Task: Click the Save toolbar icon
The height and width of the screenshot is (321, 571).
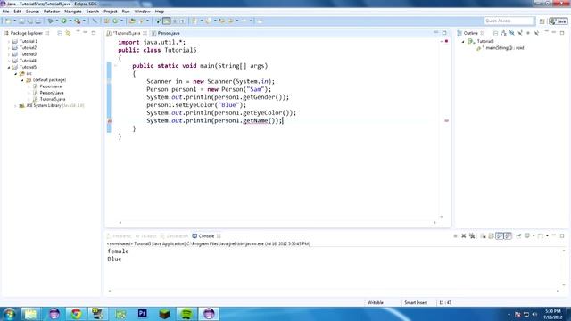Action: [x=21, y=21]
